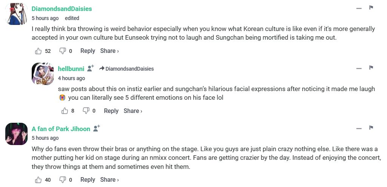Upvote A fan of Park Jihoon's comment
Image resolution: width=387 pixels, height=187 pixels.
coord(38,180)
